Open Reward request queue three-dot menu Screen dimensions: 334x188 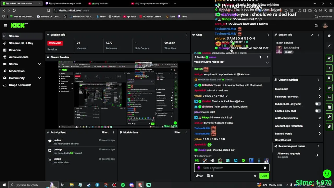click(319, 146)
